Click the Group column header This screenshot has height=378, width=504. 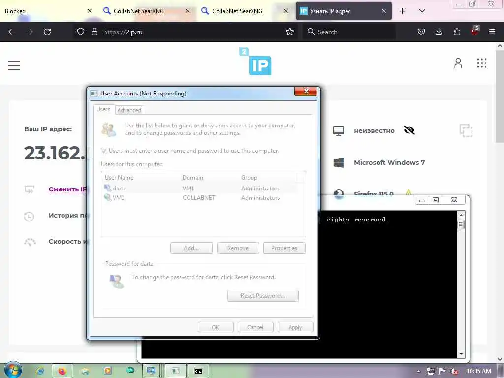[268, 177]
